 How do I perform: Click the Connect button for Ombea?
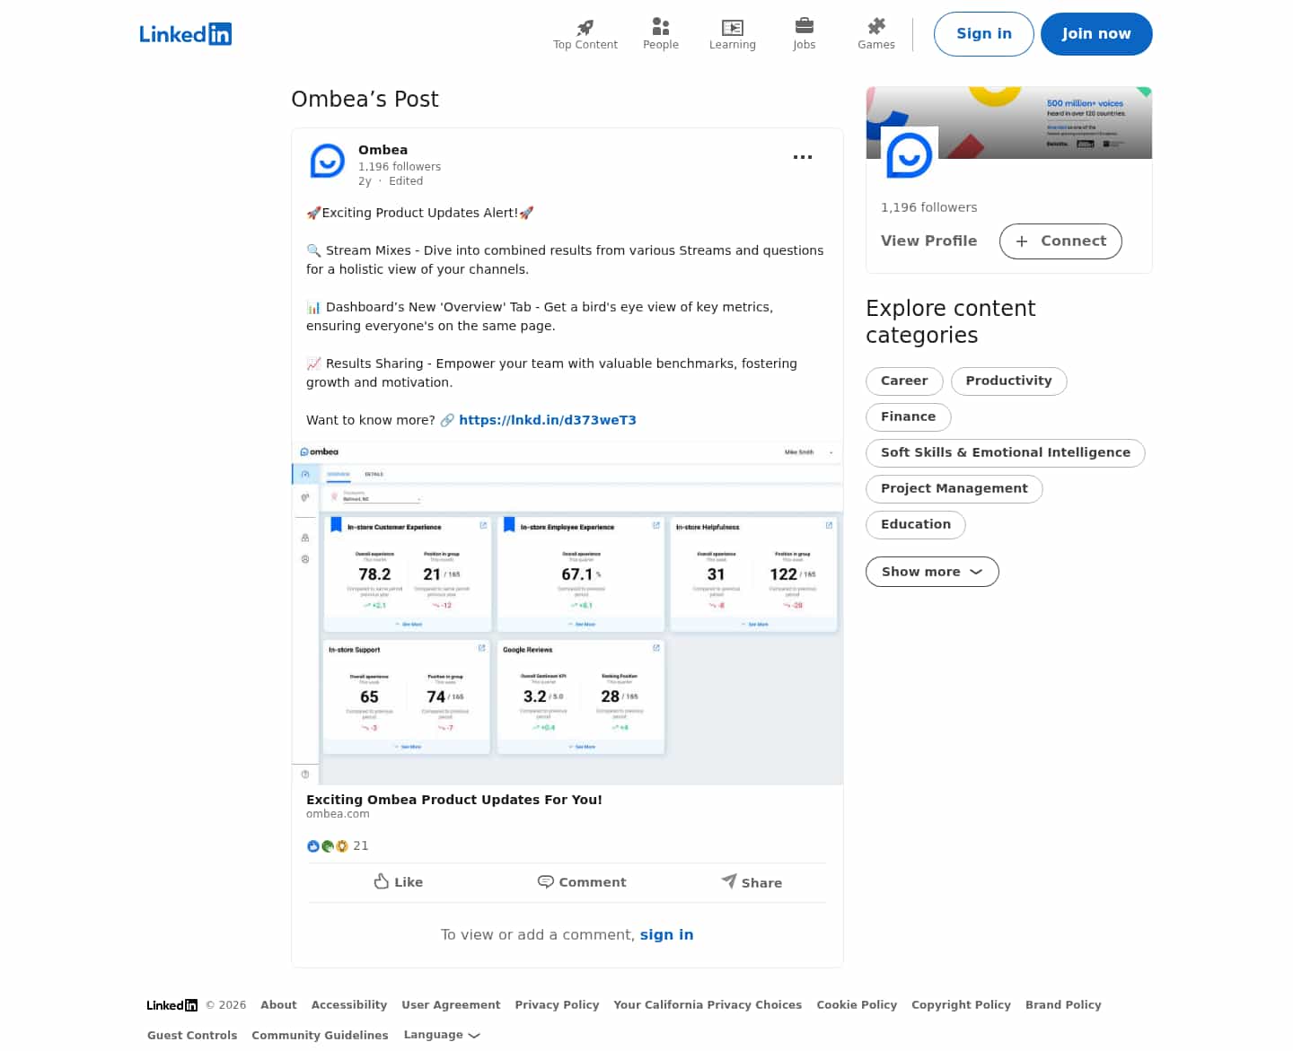point(1060,241)
